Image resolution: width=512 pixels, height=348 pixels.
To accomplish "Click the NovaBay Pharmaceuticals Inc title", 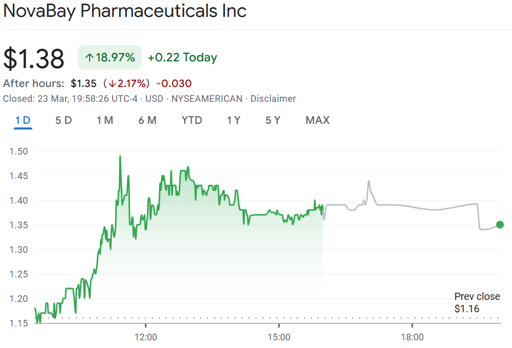I will pyautogui.click(x=124, y=11).
